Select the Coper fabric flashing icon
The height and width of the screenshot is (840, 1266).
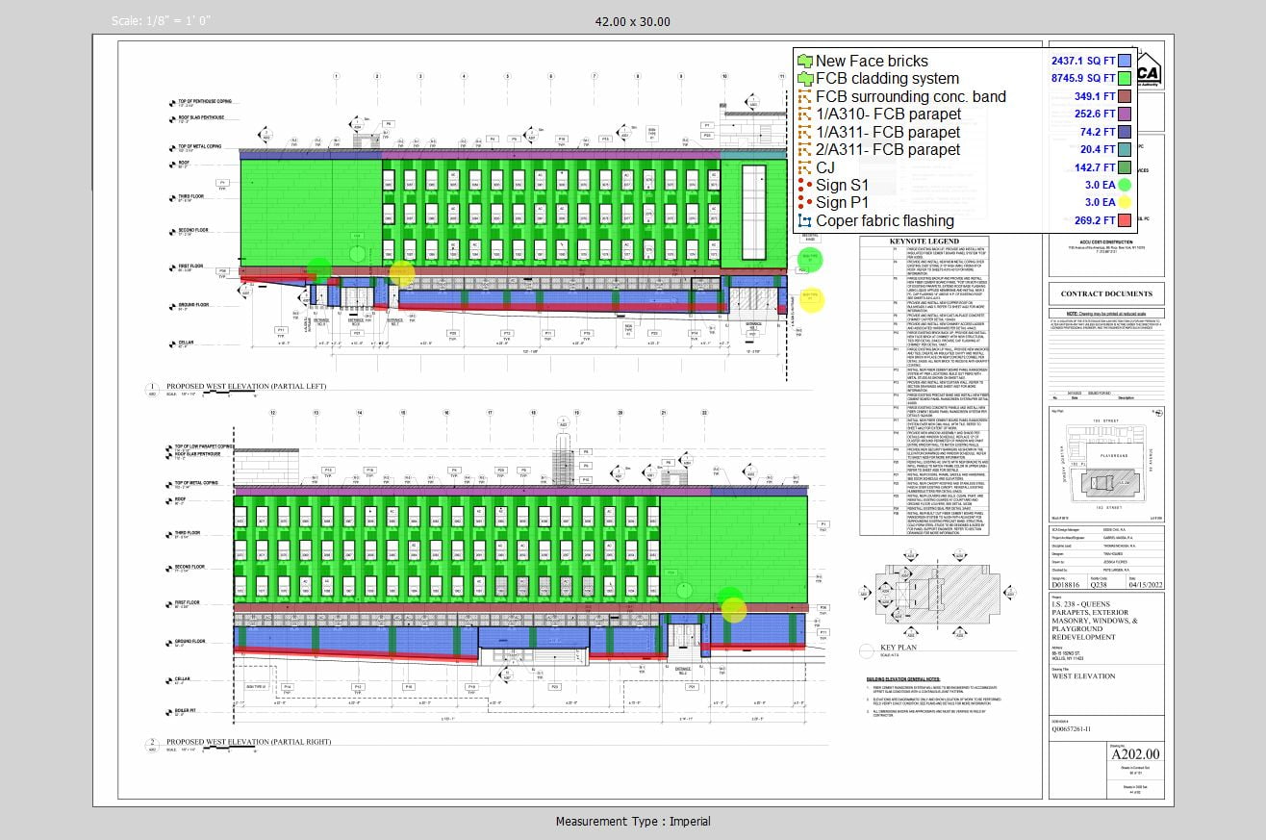[x=805, y=220]
